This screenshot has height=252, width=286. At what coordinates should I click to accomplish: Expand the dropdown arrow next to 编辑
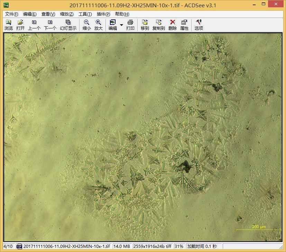121,25
